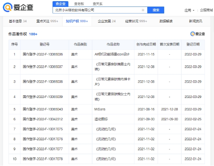The height and width of the screenshot is (166, 214).
Task: Click registration number 国作登字-2022-F-10017075
Action: click(x=43, y=129)
